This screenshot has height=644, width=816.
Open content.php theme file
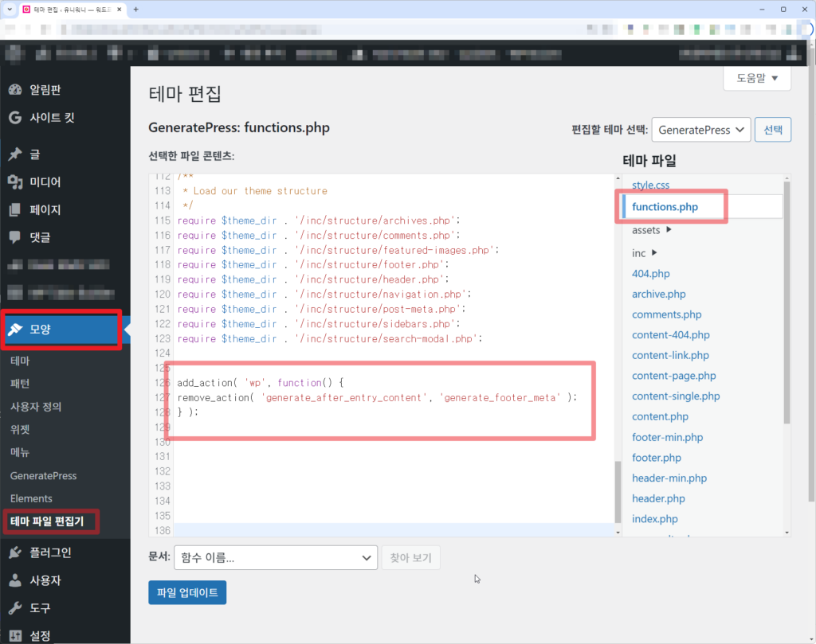point(660,417)
